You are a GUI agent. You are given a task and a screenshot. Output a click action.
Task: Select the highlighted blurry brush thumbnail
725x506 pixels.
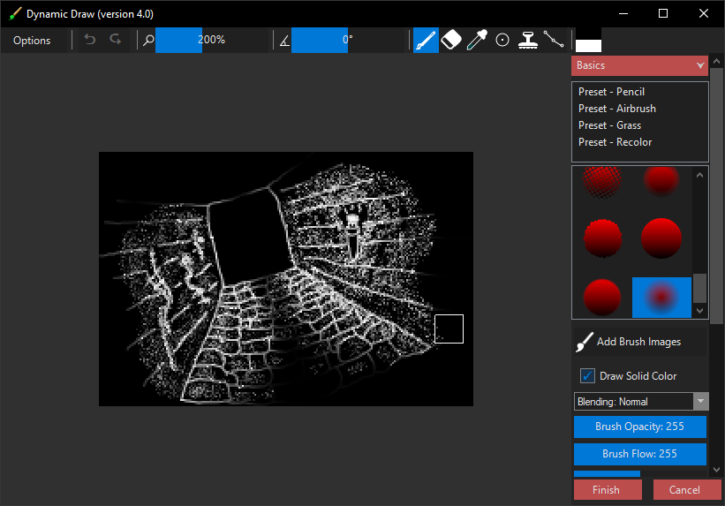(661, 298)
